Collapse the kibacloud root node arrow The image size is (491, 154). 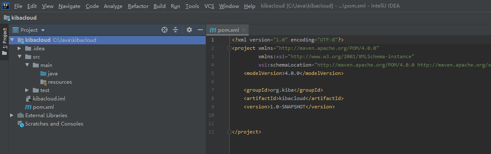click(12, 40)
